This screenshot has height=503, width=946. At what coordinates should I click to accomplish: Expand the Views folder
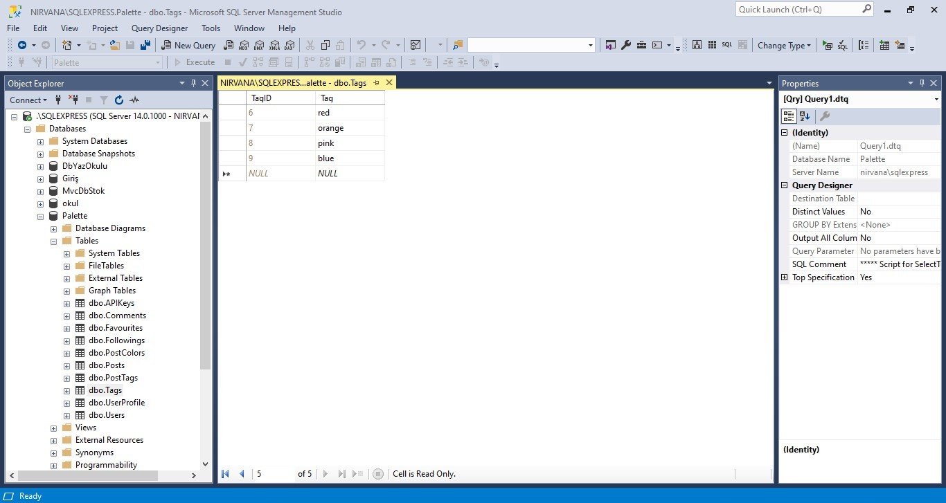pos(54,428)
